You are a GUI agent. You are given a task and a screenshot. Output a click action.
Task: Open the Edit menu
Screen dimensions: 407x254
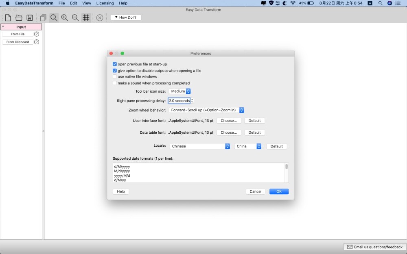(73, 3)
